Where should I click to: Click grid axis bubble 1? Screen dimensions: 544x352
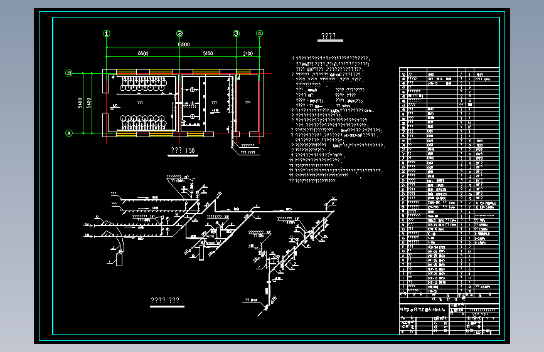tap(107, 34)
